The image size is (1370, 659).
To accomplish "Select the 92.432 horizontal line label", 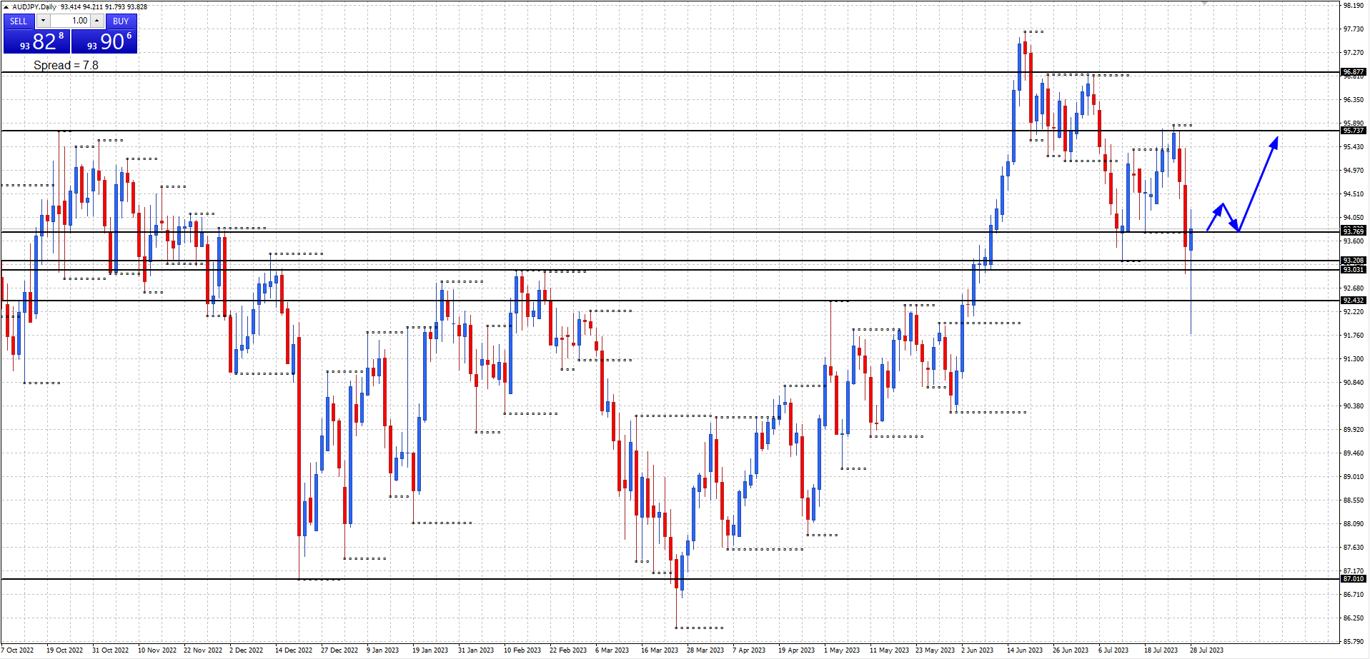I will 1354,301.
